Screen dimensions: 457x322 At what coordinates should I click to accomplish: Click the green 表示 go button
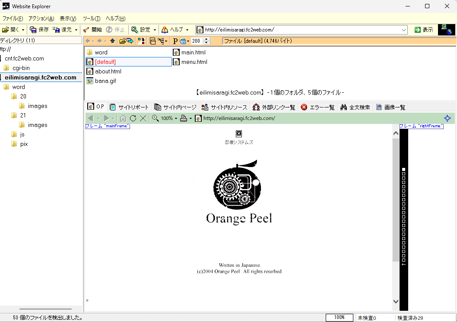[x=424, y=30]
